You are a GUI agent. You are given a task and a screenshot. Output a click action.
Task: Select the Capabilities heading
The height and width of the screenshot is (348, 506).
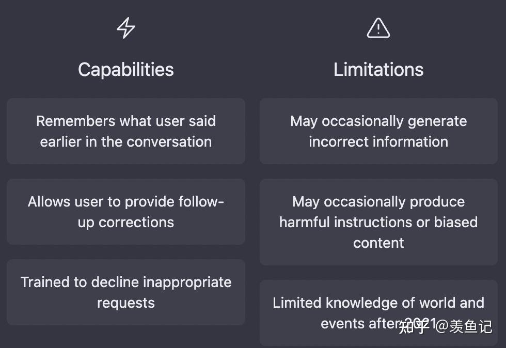126,69
